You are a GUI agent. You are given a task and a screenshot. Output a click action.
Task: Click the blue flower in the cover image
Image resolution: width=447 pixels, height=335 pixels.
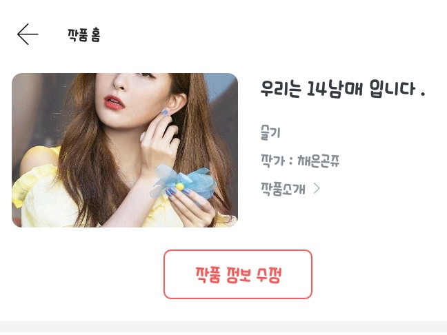(x=184, y=182)
